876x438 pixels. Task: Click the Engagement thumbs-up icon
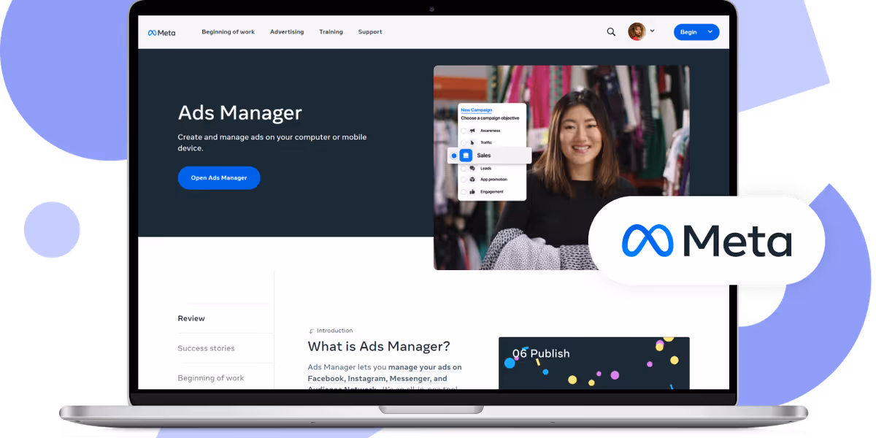point(472,191)
